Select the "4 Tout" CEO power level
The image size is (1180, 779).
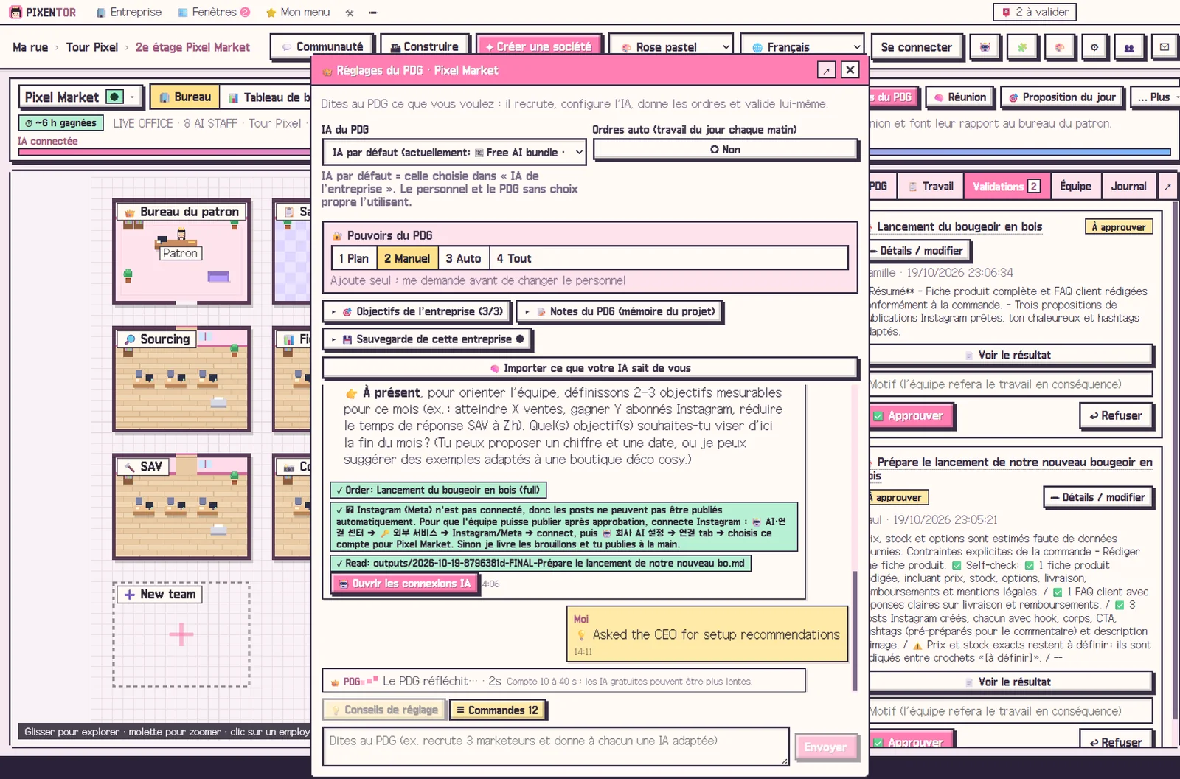514,258
